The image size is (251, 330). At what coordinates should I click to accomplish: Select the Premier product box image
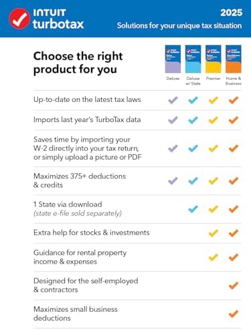[x=214, y=59]
